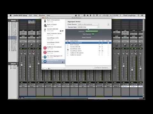The image size is (153, 114).
Task: Click the Sample Rate value field
Action: 87,27
